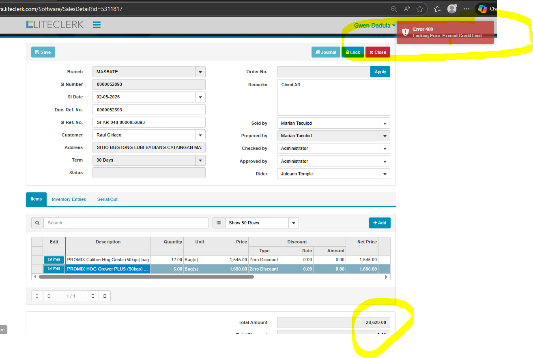This screenshot has width=533, height=358.
Task: Click the browser zoom magnifier icon
Action: pyautogui.click(x=393, y=9)
